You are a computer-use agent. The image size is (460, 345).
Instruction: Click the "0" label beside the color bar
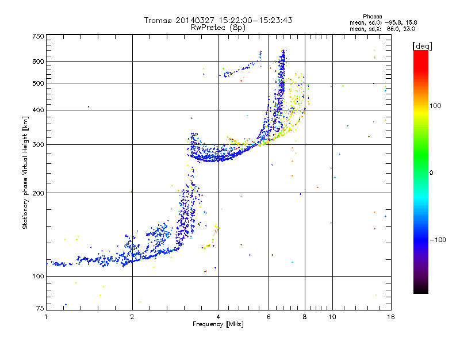click(431, 173)
